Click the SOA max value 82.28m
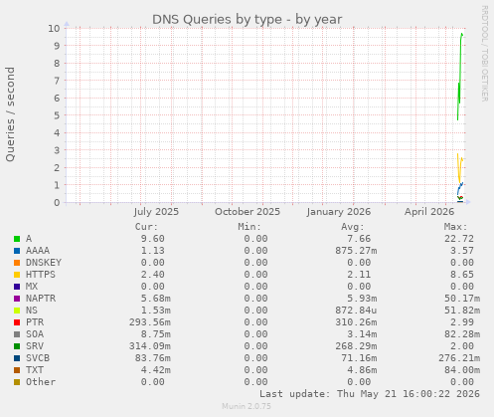The height and width of the screenshot is (417, 494). [462, 334]
